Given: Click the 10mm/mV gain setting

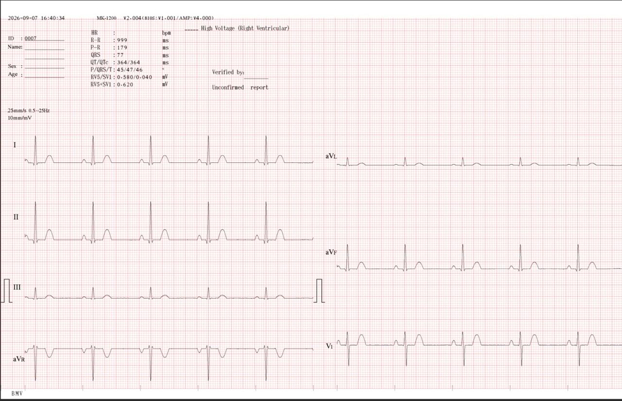Looking at the screenshot, I should click(x=20, y=118).
